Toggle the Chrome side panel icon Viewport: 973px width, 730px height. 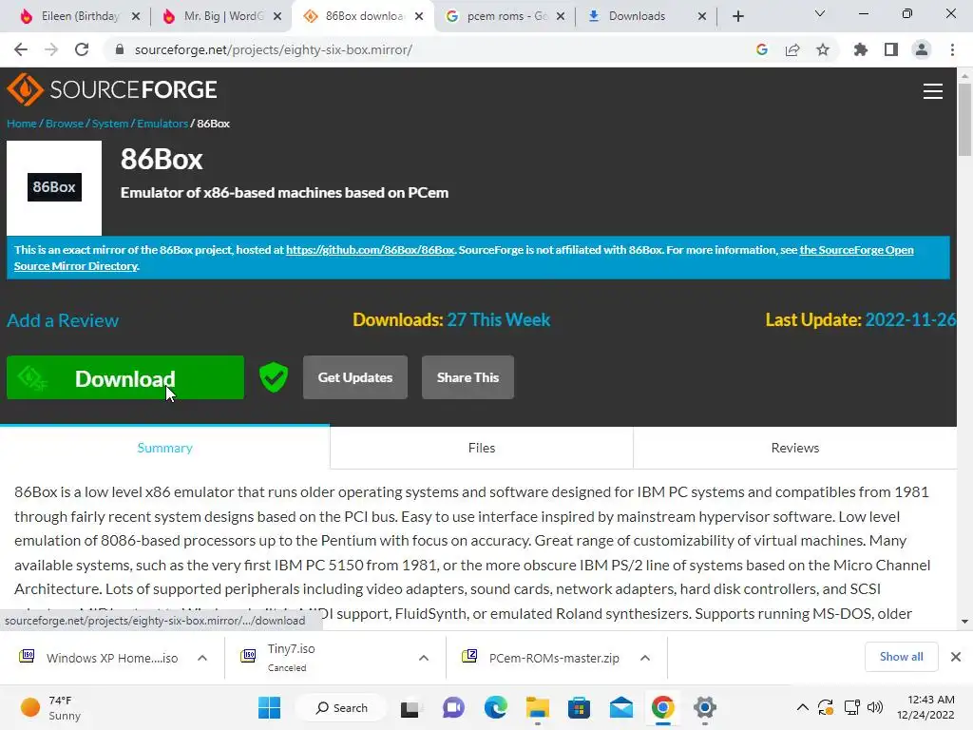(891, 49)
